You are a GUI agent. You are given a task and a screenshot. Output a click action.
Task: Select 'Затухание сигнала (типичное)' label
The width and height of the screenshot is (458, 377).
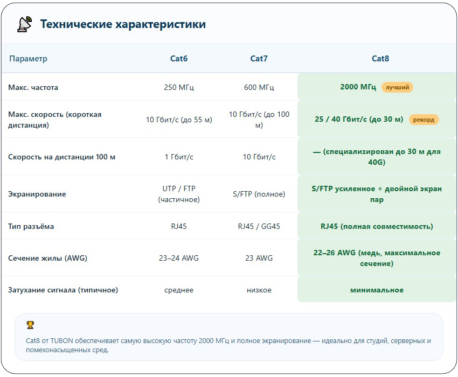[x=63, y=290]
